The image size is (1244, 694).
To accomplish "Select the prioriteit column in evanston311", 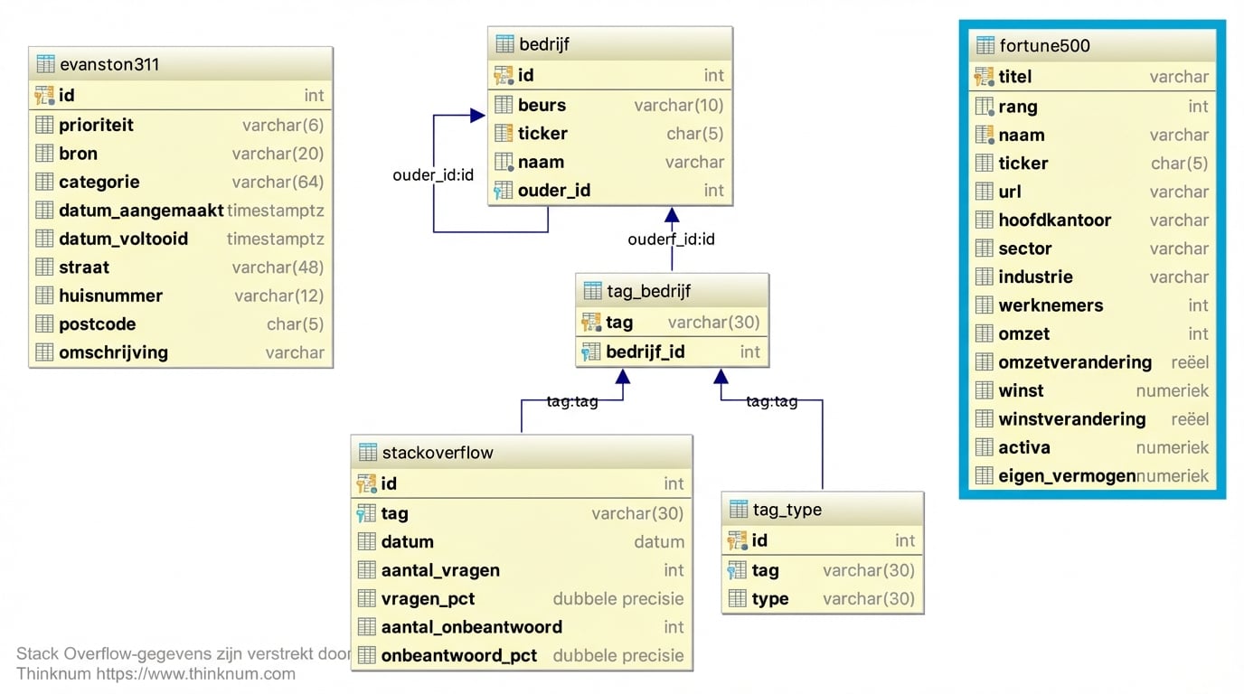I will click(x=96, y=126).
